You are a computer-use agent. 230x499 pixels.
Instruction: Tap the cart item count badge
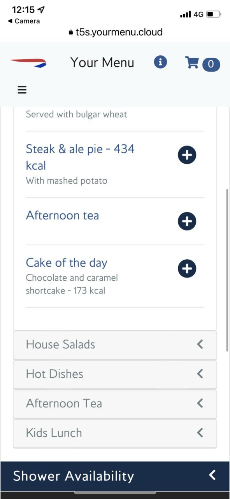point(211,64)
